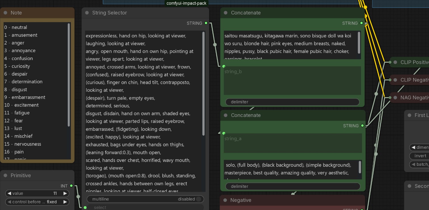Click the empty string_b text box
429x210 pixels.
292,81
